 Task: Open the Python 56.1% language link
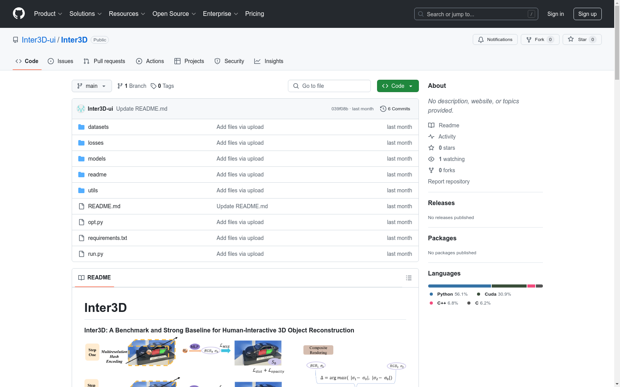[448, 294]
